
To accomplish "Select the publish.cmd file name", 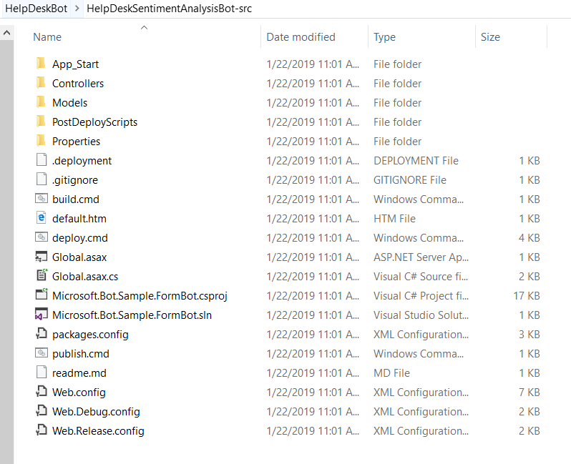I will (x=80, y=353).
